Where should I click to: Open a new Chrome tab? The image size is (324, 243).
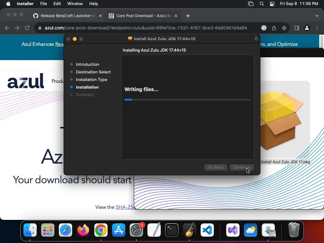click(x=188, y=16)
